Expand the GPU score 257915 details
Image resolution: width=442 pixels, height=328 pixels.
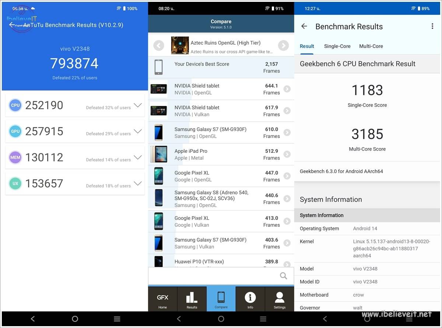(138, 131)
